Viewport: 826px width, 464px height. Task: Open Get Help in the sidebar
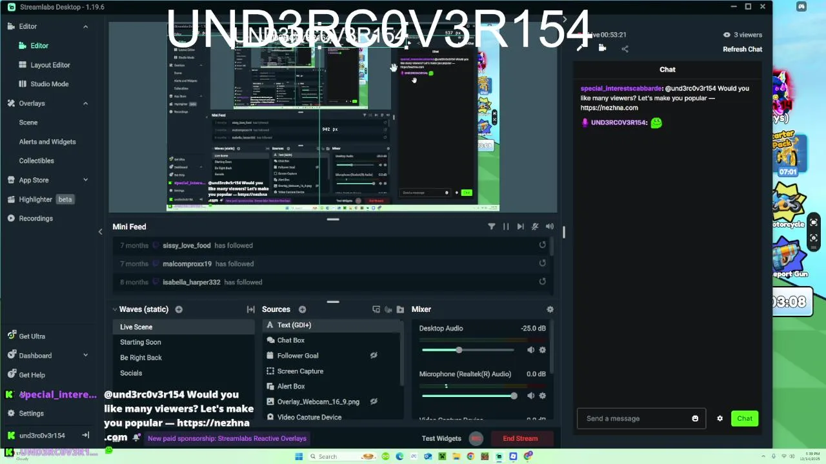[26, 374]
